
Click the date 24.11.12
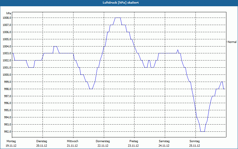(164, 146)
